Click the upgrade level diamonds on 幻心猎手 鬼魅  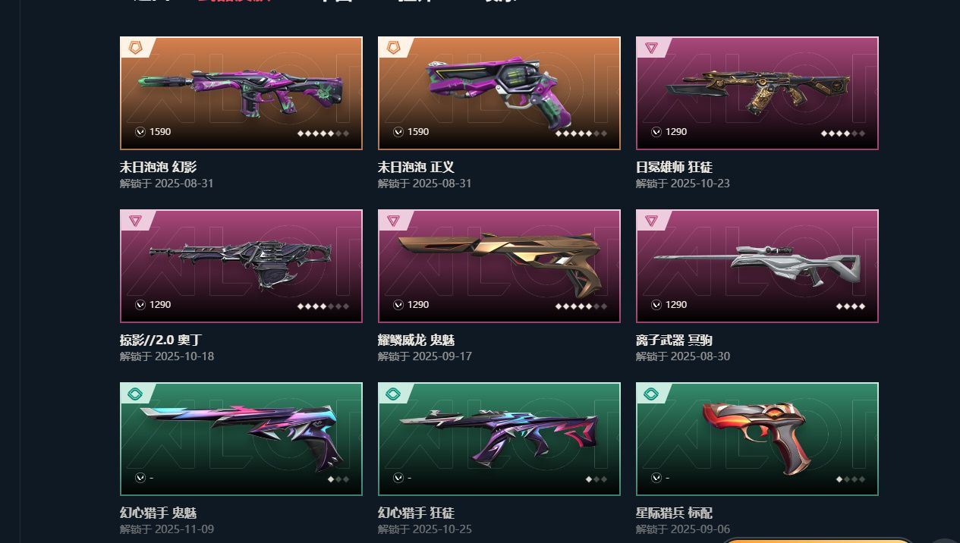tap(338, 479)
